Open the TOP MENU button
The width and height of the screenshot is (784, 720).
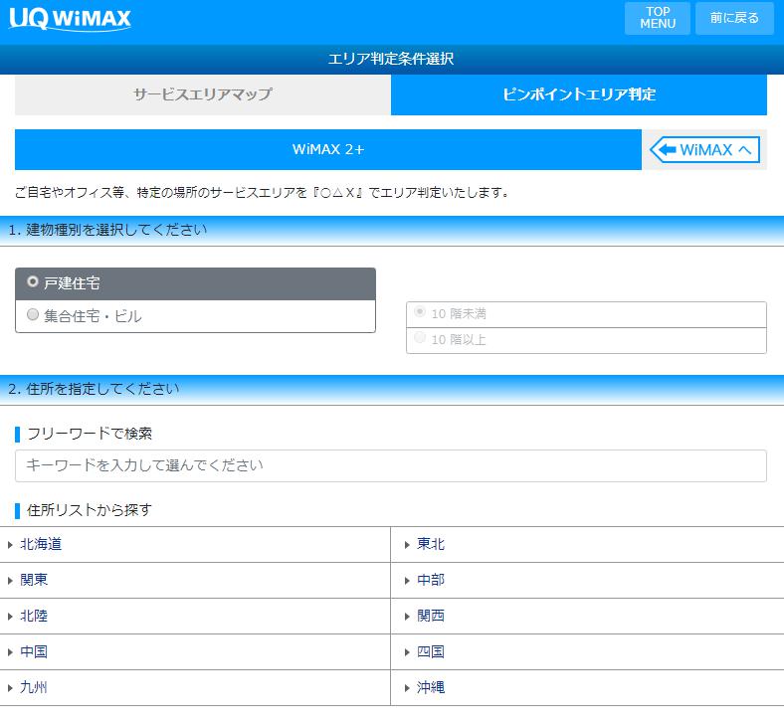[x=657, y=18]
